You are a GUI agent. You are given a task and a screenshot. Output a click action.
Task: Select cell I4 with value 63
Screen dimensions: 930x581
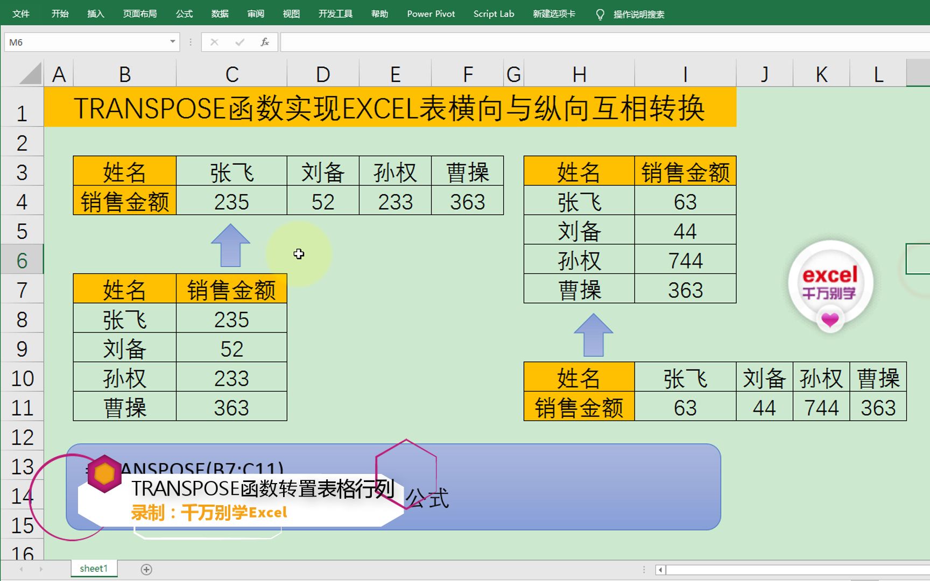coord(685,201)
